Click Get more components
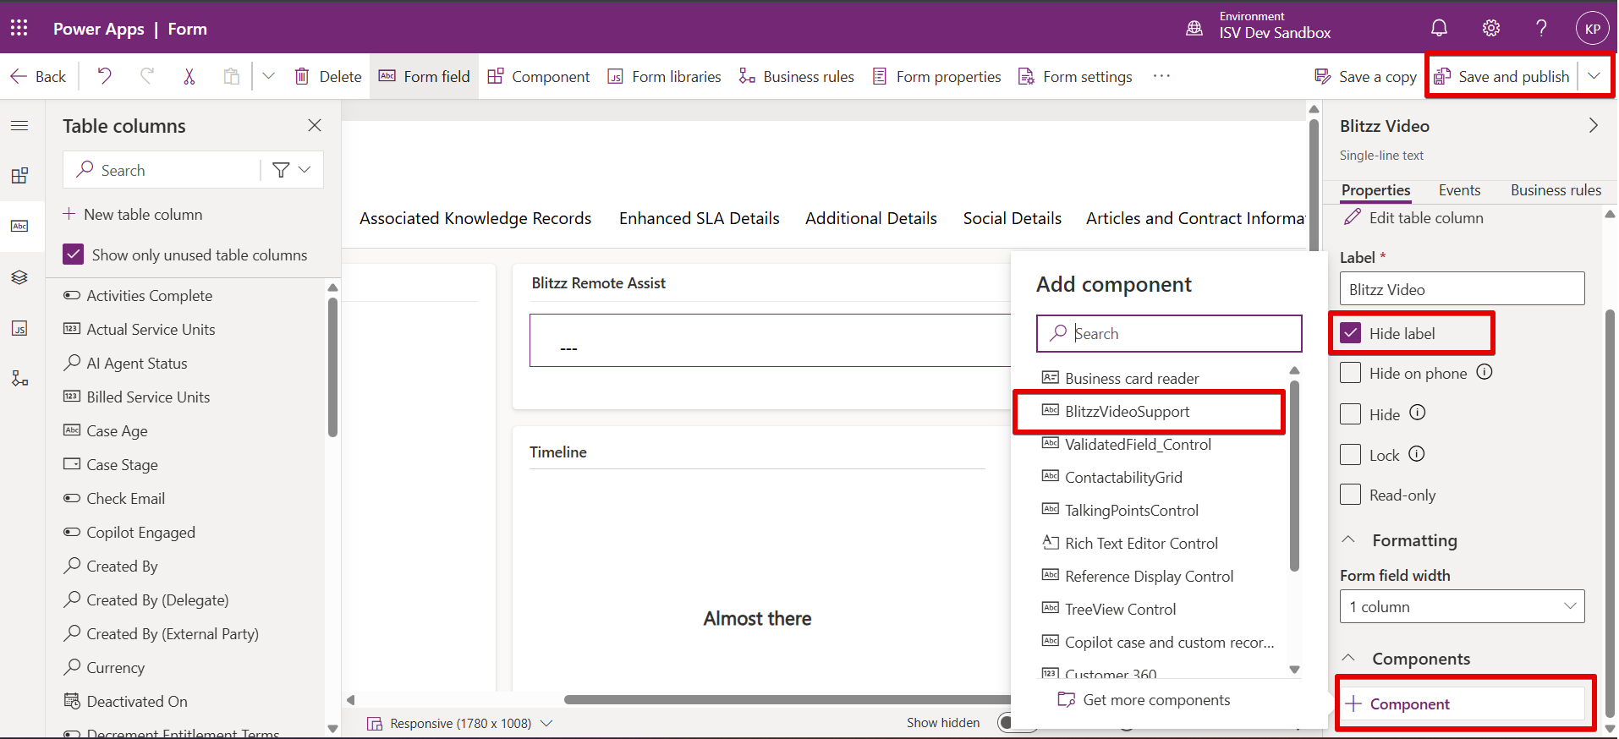The height and width of the screenshot is (739, 1619). (x=1144, y=700)
